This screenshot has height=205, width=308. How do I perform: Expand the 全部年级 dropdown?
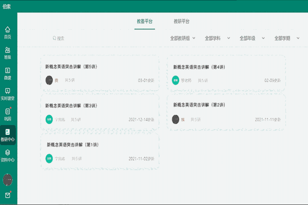tap(252, 38)
